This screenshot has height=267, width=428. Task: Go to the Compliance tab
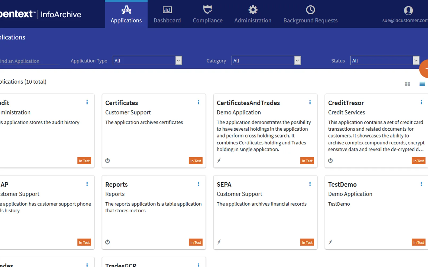click(208, 14)
